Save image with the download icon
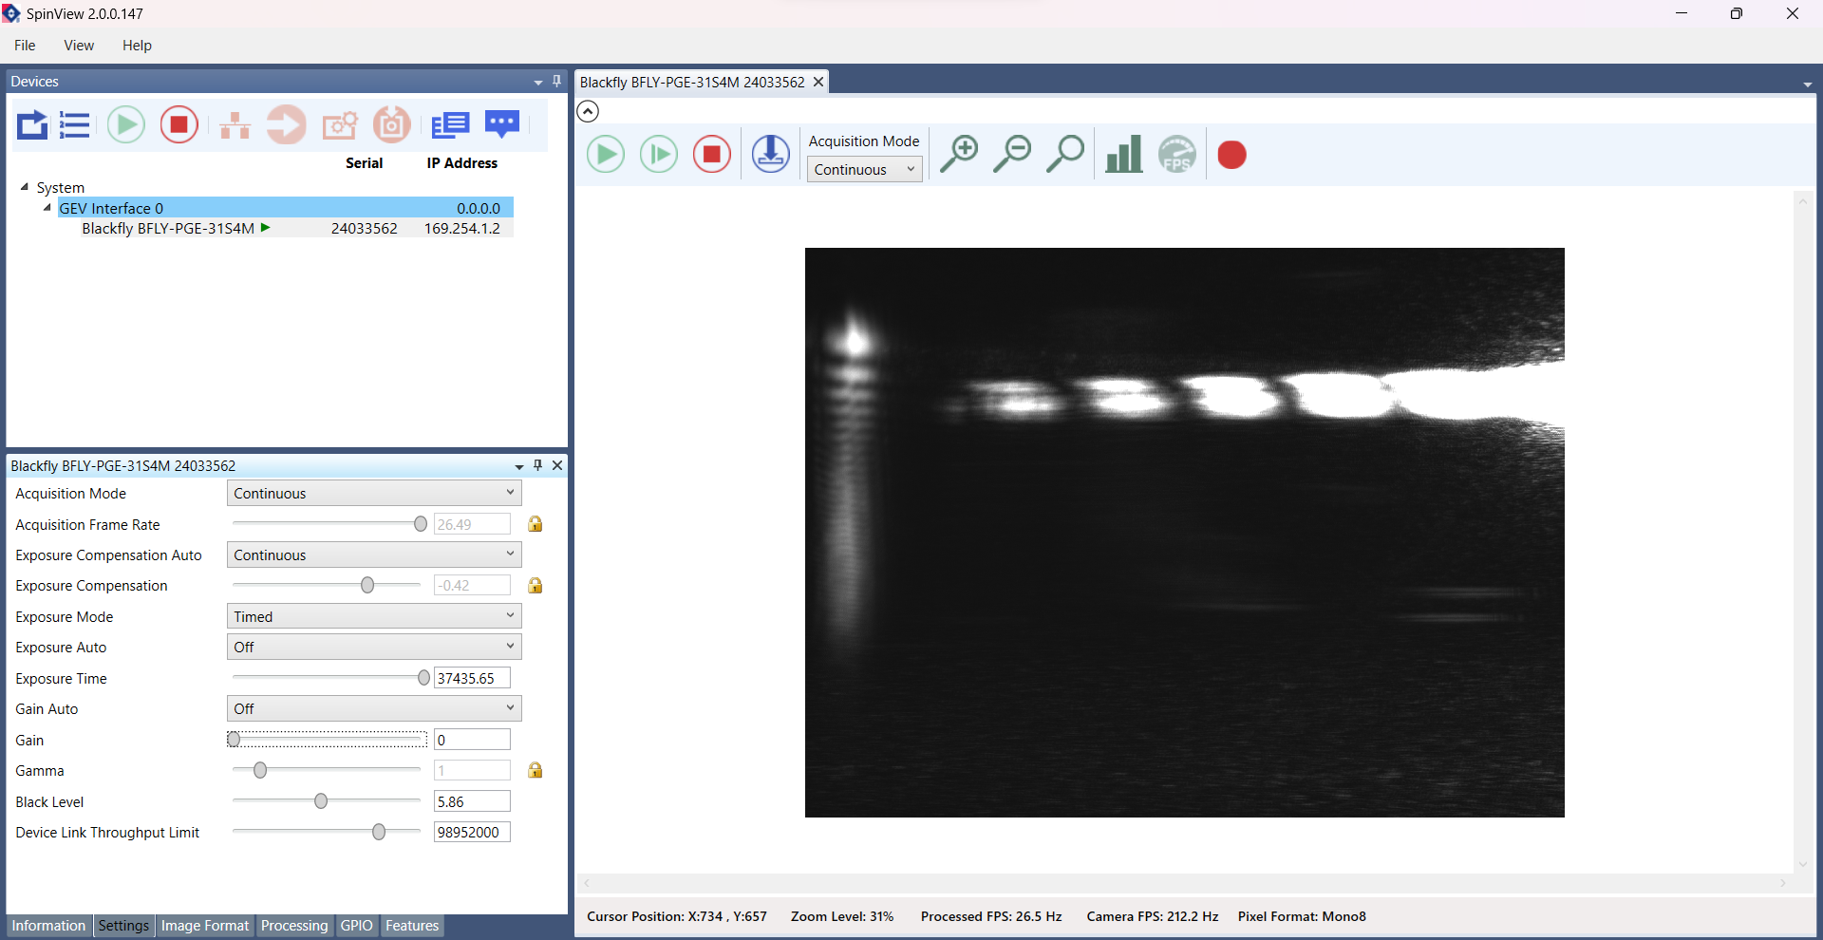 [x=770, y=154]
